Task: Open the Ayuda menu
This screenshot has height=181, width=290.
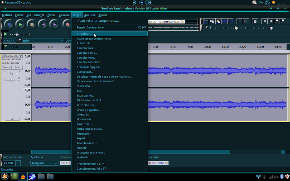Action: 103,15
